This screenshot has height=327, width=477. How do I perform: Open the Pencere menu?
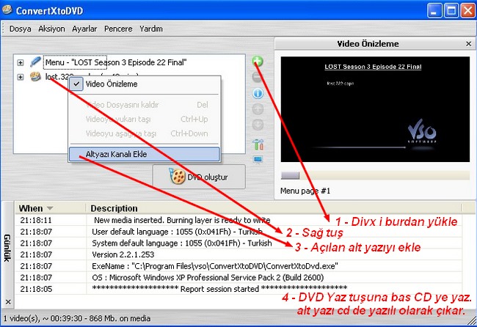pyautogui.click(x=118, y=29)
